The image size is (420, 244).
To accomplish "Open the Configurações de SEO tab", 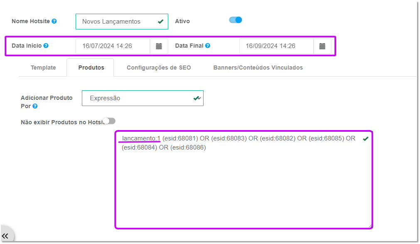I will [x=159, y=68].
